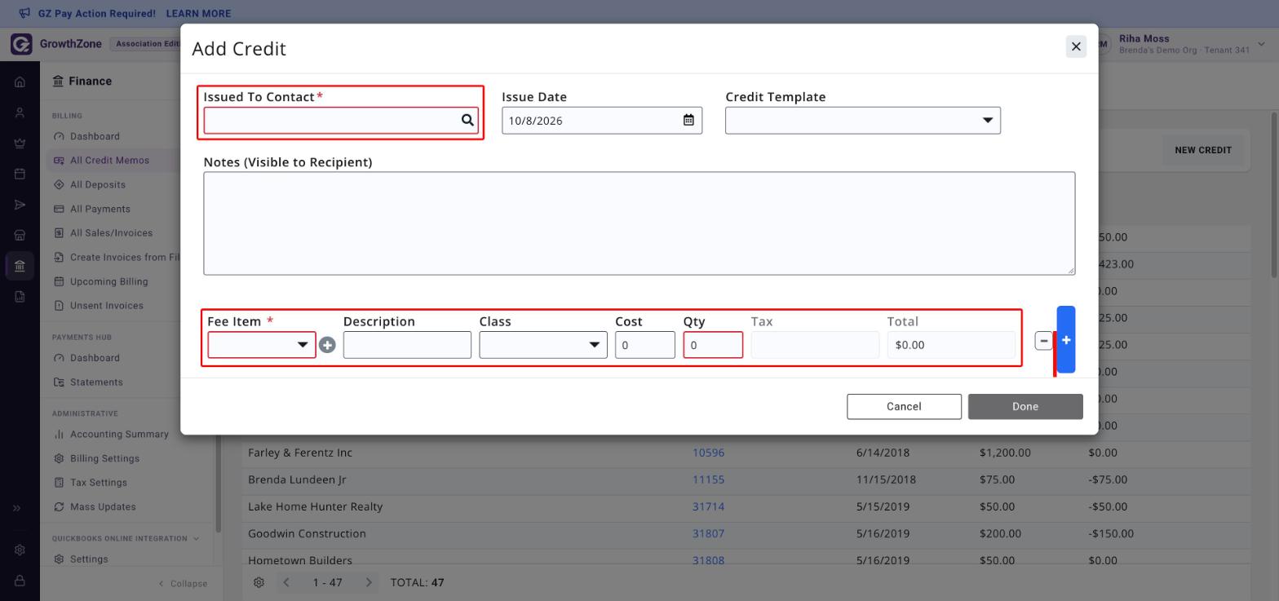
Task: Click the Qty input field
Action: point(713,345)
